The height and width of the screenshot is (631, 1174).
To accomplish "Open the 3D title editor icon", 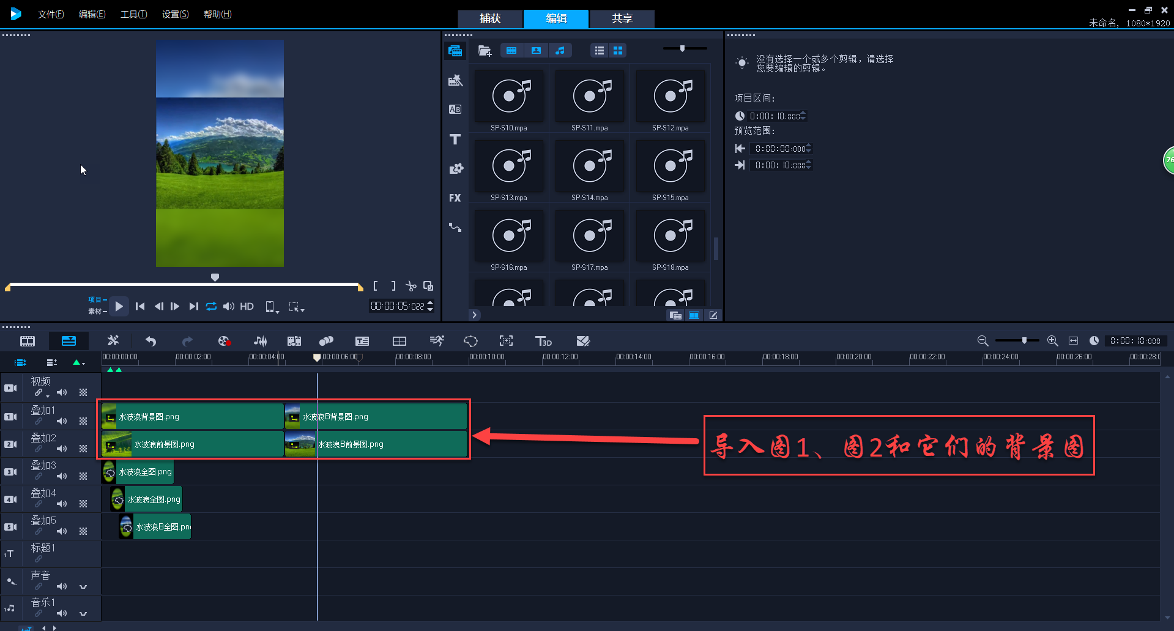I will [x=543, y=341].
